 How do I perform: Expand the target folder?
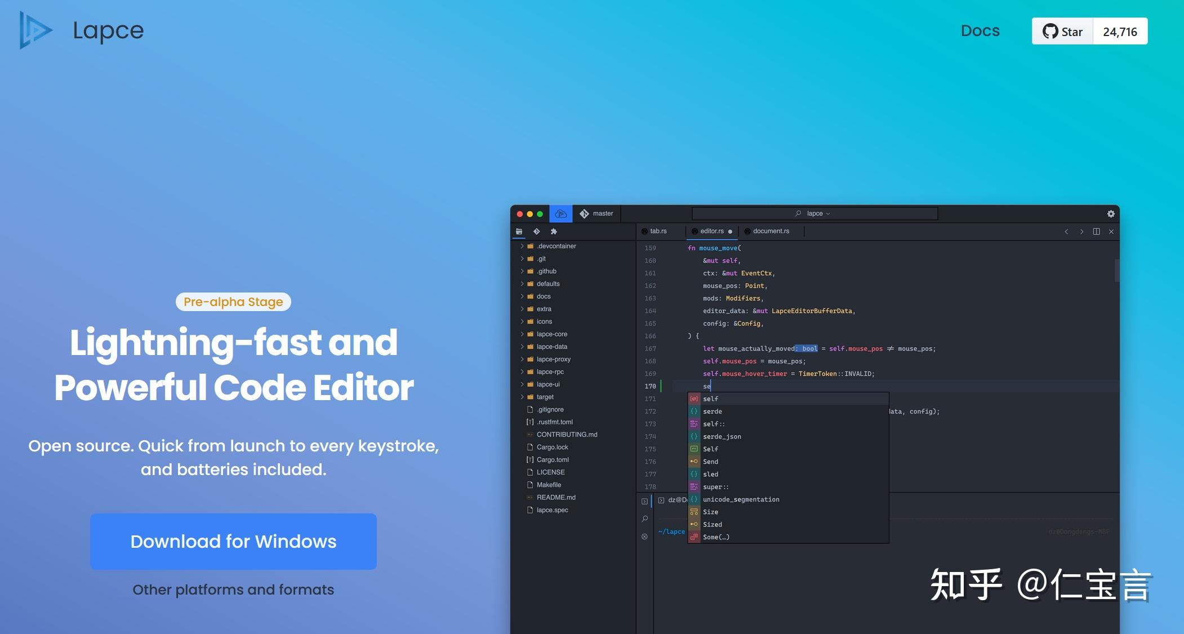pyautogui.click(x=545, y=397)
